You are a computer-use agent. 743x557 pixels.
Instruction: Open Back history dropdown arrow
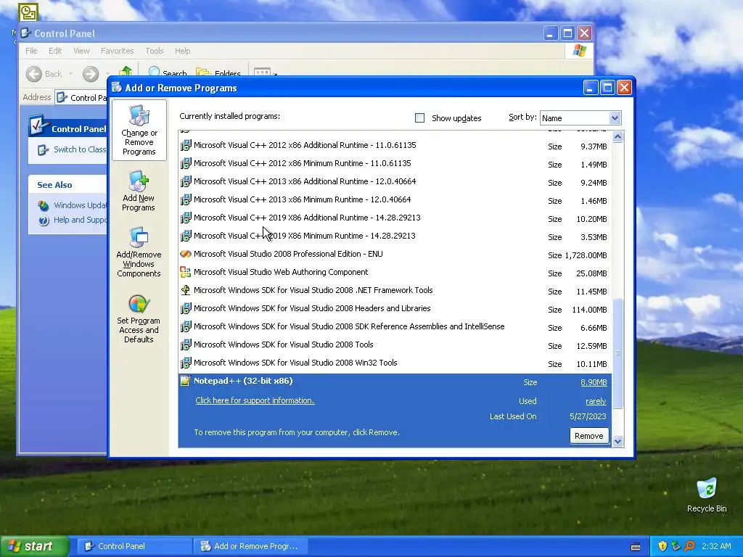[x=70, y=74]
